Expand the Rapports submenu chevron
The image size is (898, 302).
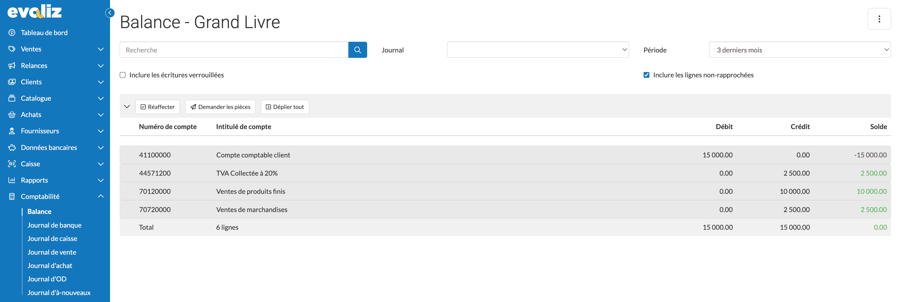[101, 180]
